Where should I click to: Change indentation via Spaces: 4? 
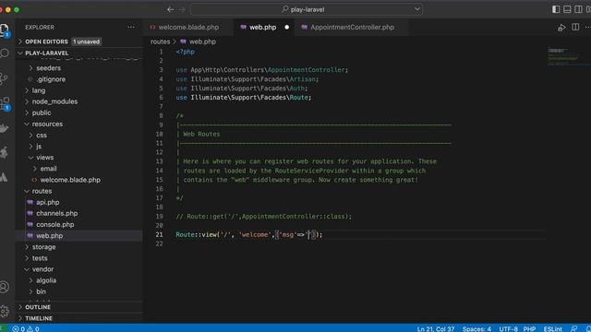click(476, 328)
